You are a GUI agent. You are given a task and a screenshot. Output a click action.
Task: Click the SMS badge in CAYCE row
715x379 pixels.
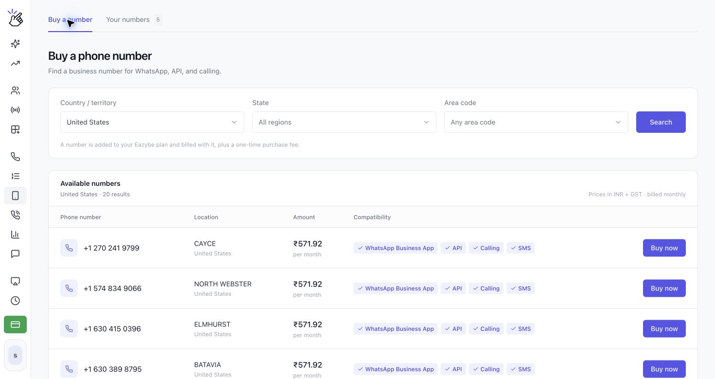[520, 248]
